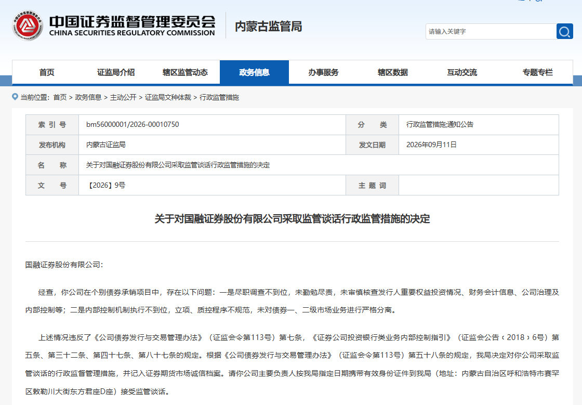
Task: Click the 发布机构 table label
Action: point(52,145)
